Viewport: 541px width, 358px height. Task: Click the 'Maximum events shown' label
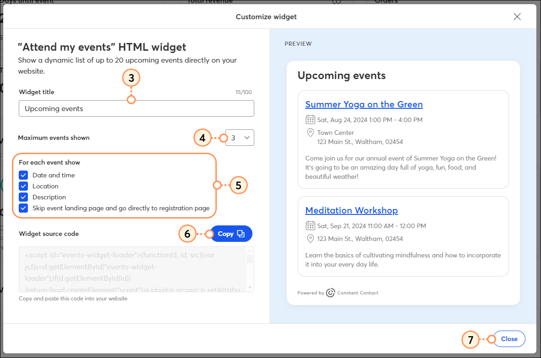tap(54, 138)
